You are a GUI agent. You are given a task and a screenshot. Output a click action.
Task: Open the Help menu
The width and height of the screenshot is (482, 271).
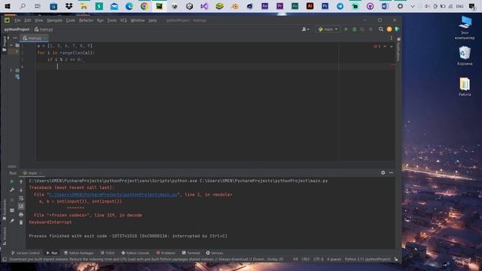[152, 20]
